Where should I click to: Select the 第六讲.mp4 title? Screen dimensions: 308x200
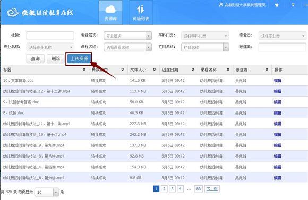point(33,178)
